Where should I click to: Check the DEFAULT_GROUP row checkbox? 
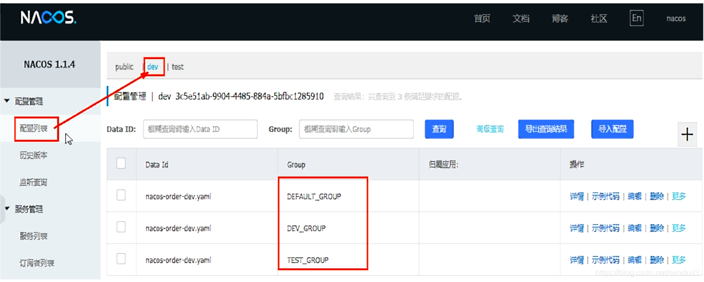click(x=121, y=195)
